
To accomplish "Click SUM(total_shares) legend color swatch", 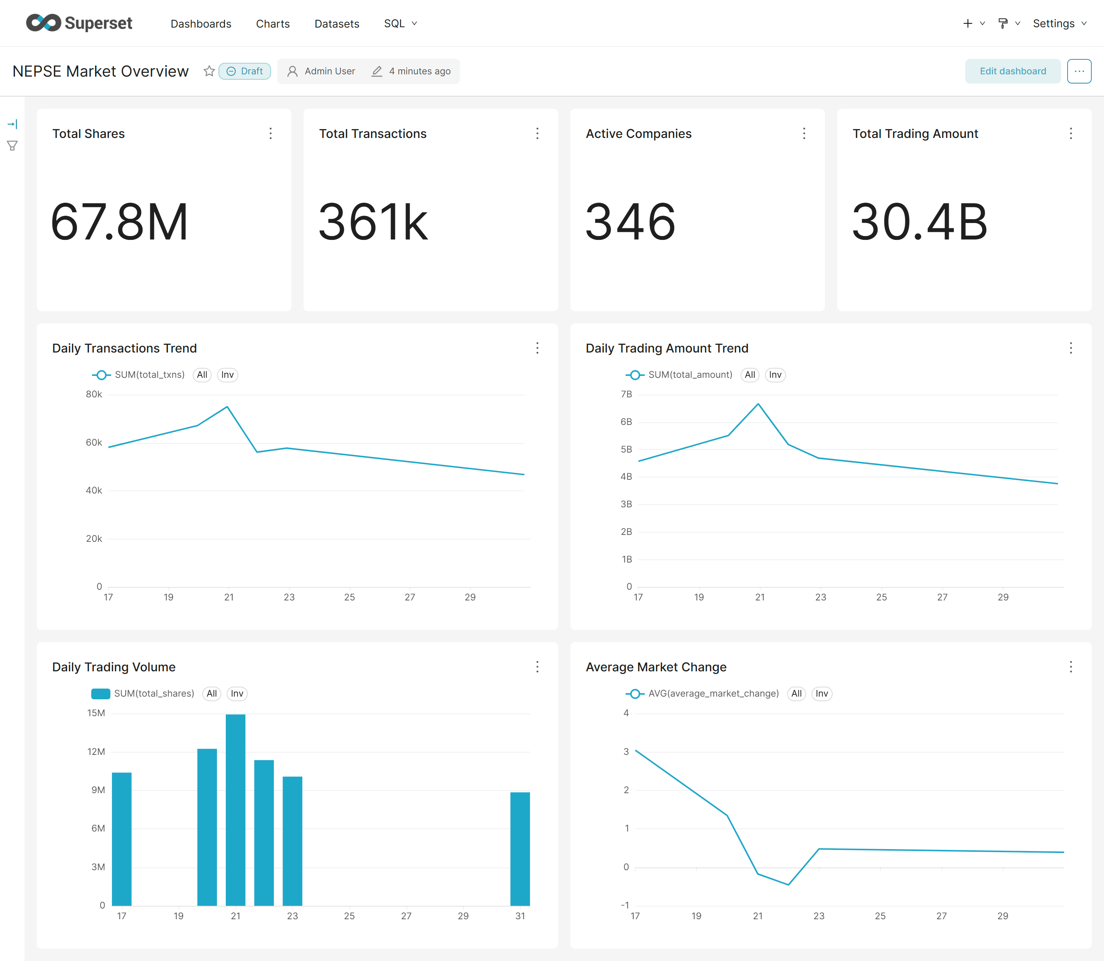I will [100, 694].
